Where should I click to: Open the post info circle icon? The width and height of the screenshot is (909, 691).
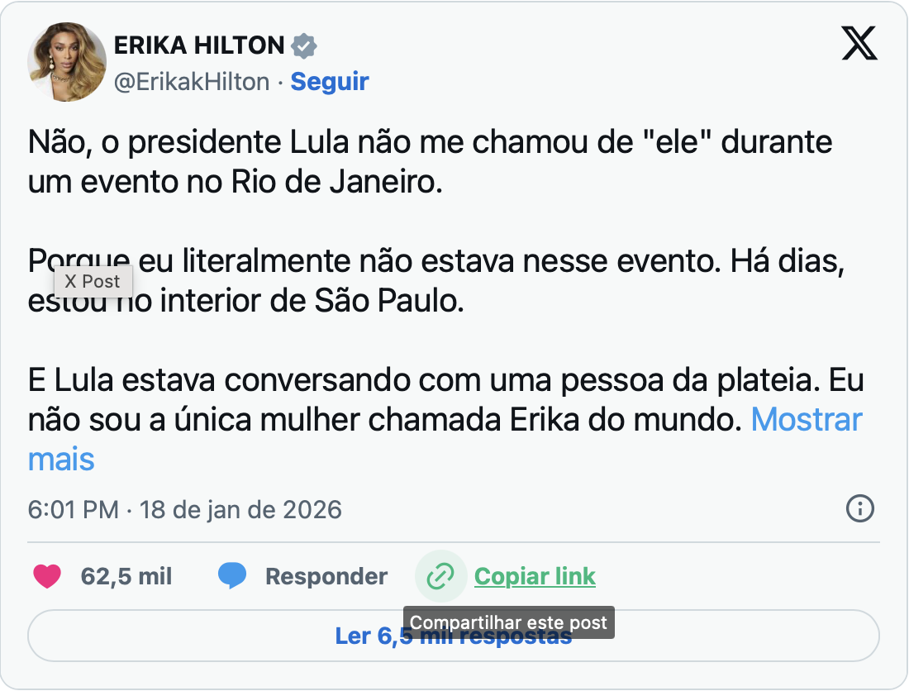[x=860, y=508]
